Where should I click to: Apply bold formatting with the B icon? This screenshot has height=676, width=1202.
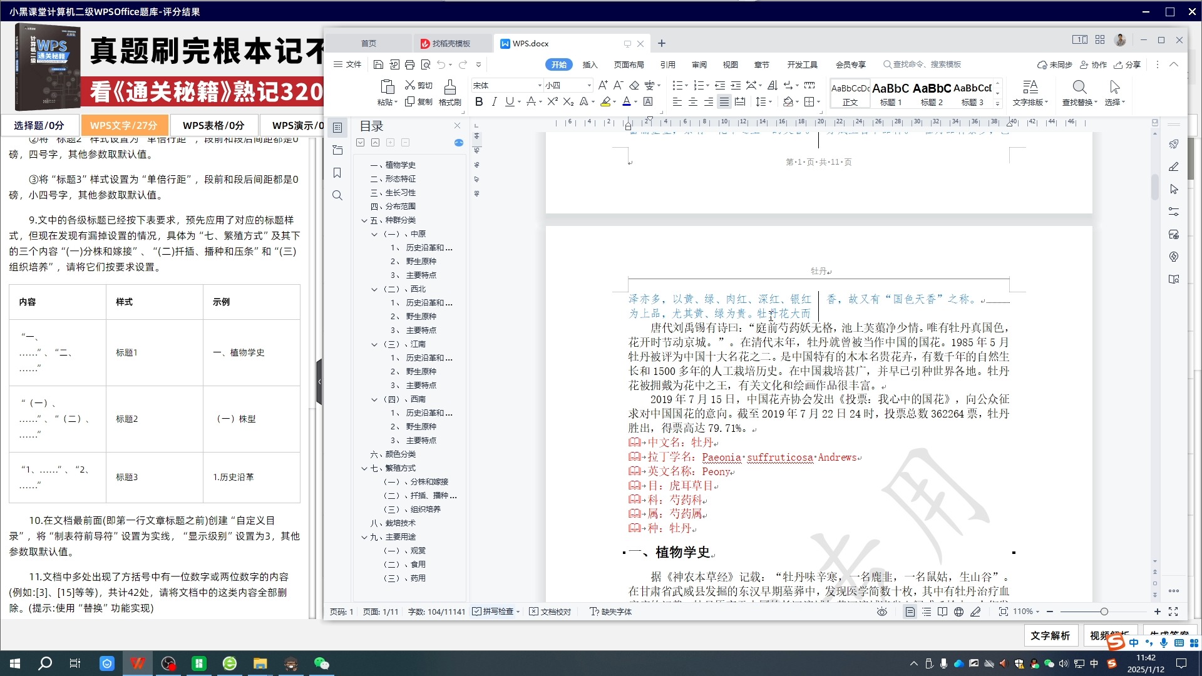click(x=479, y=101)
